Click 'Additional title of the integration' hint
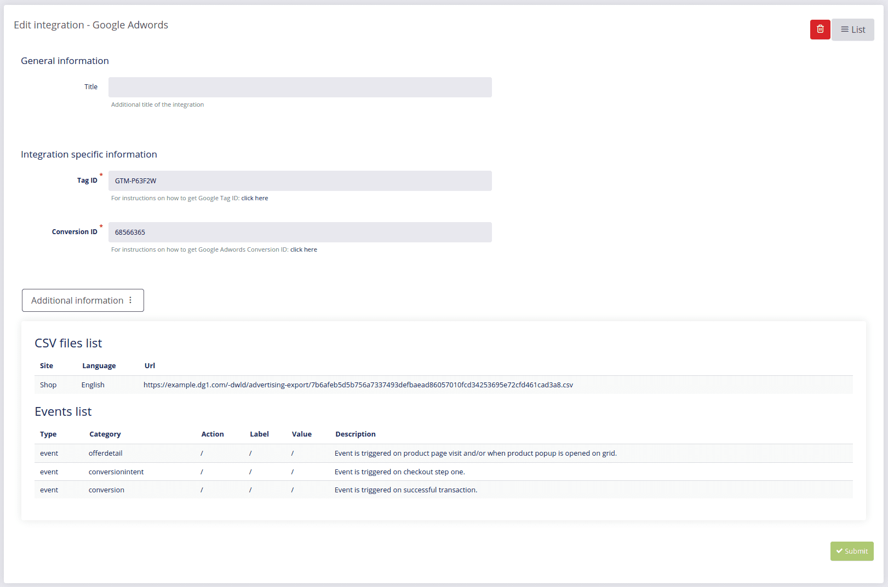The height and width of the screenshot is (587, 888). [x=157, y=104]
